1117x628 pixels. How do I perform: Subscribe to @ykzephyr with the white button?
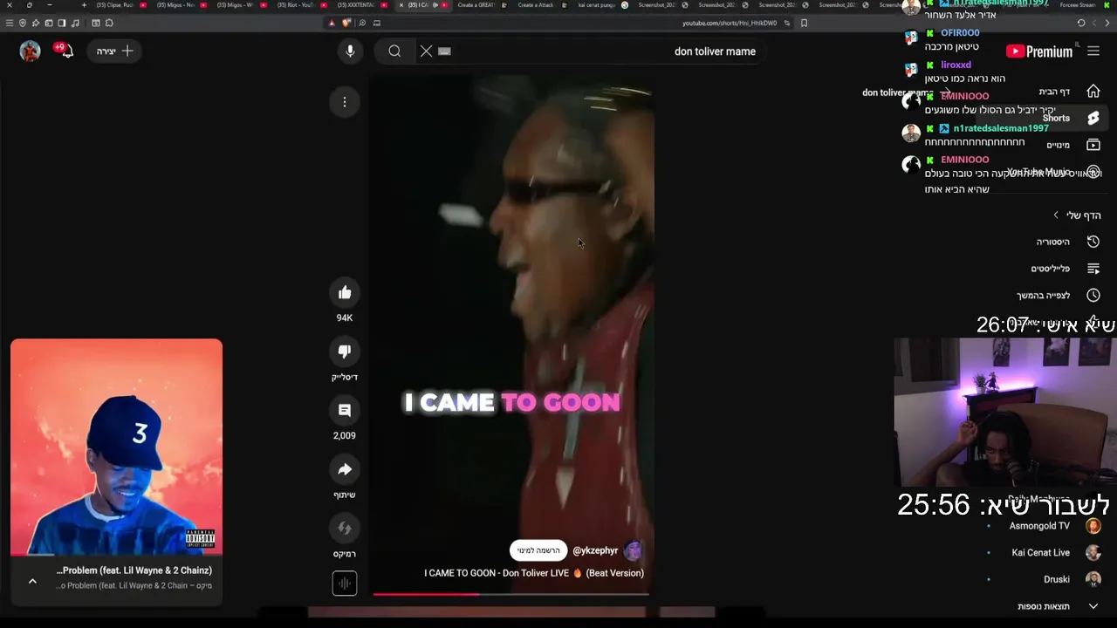coord(538,550)
